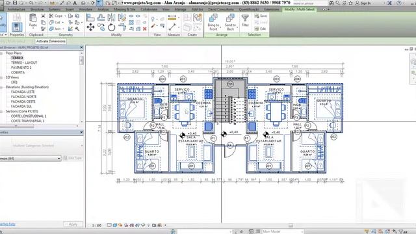416x234 pixels.
Task: Open the Structure ribbon tab
Action: pyautogui.click(x=37, y=9)
